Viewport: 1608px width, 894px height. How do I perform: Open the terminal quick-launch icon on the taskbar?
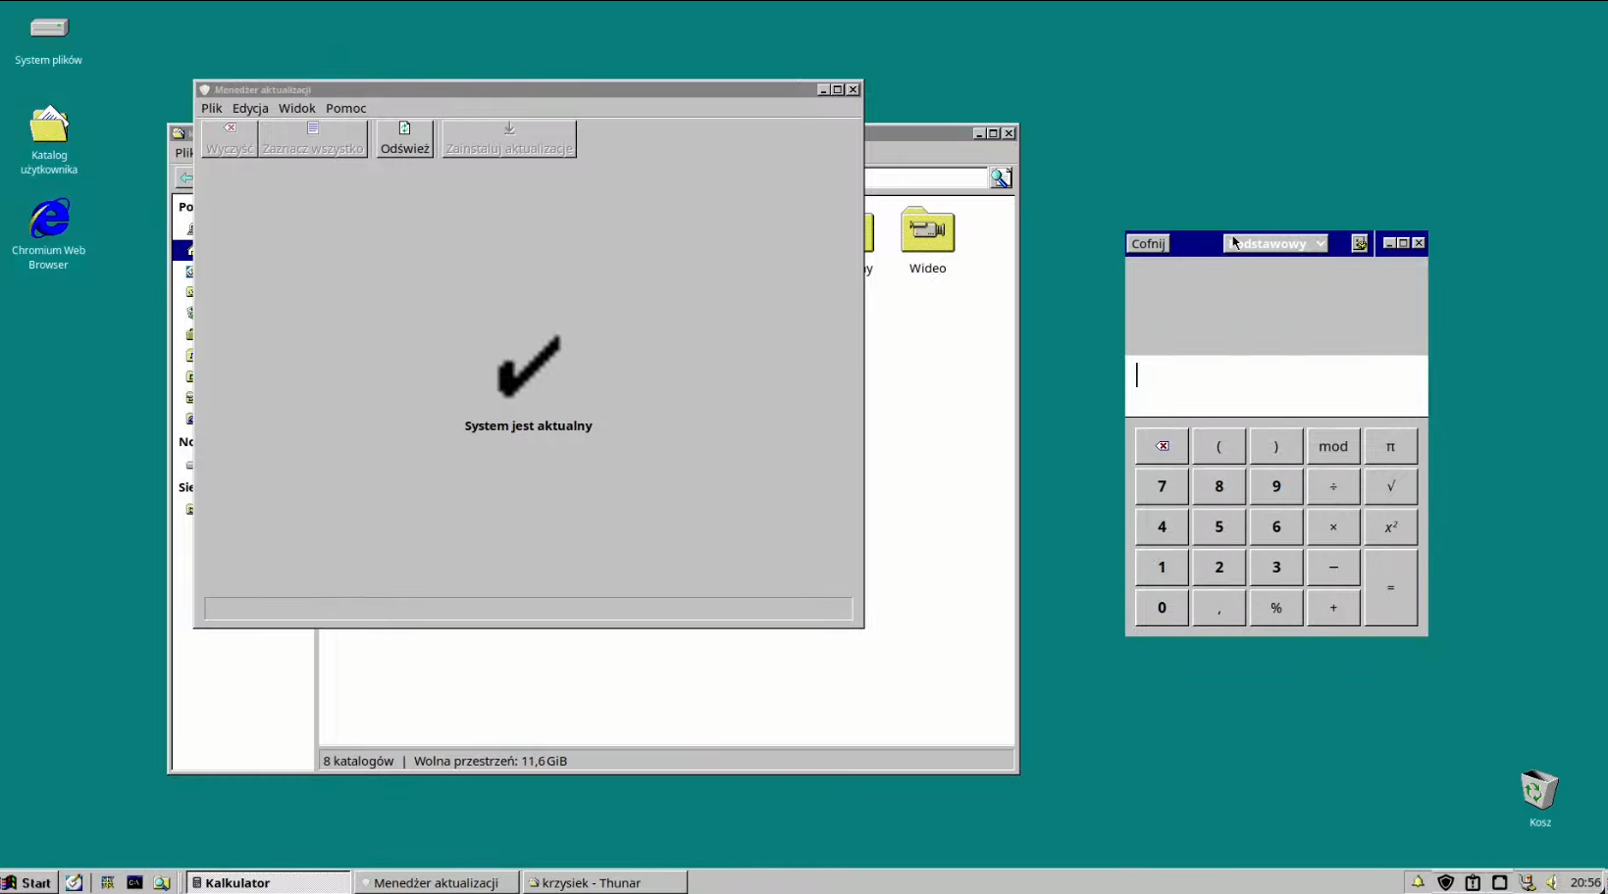(x=135, y=882)
